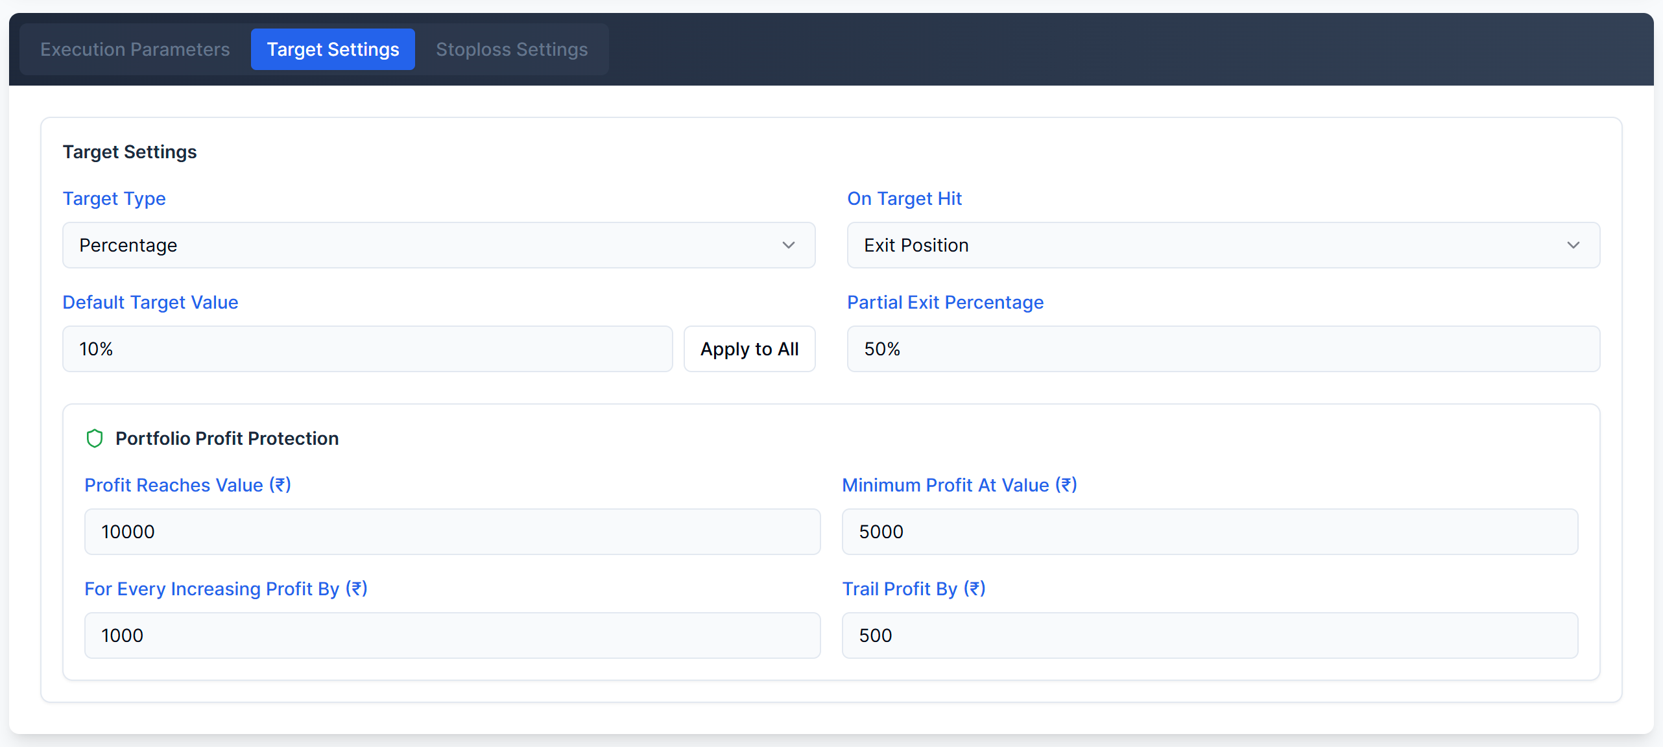This screenshot has height=747, width=1663.
Task: Click the Profit Reaches Value (₹) label
Action: [188, 485]
